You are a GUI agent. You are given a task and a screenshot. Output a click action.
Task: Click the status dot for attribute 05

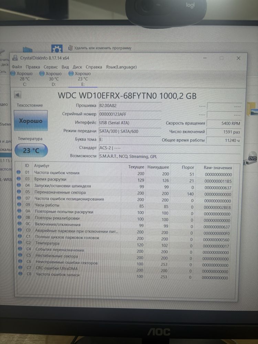[19, 192]
